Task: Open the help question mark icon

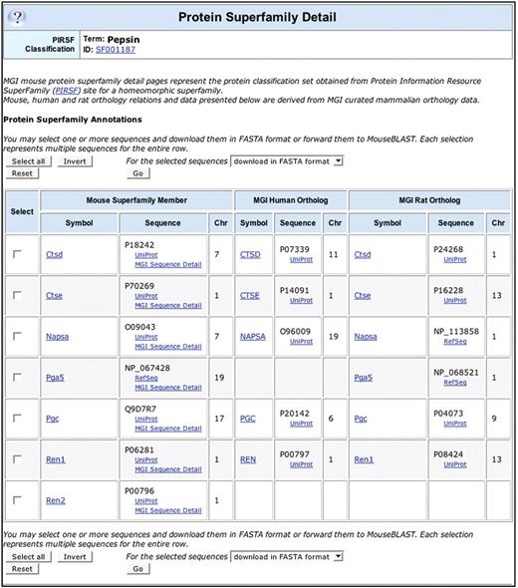Action: pos(17,17)
